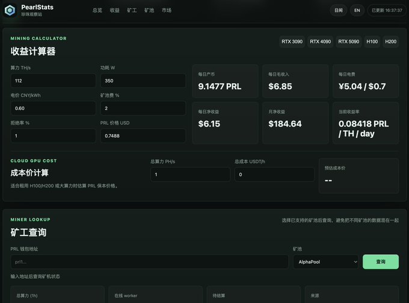Viewport: 409px width, 303px height.
Task: Click the 输入地址后查询矿机状态 hint text
Action: [x=35, y=276]
